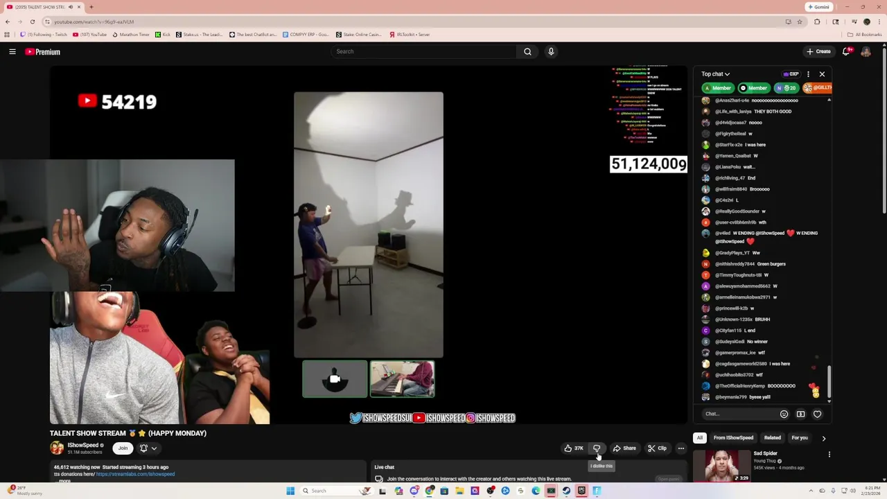Show next filter chips arrow
887x499 pixels.
pyautogui.click(x=823, y=438)
